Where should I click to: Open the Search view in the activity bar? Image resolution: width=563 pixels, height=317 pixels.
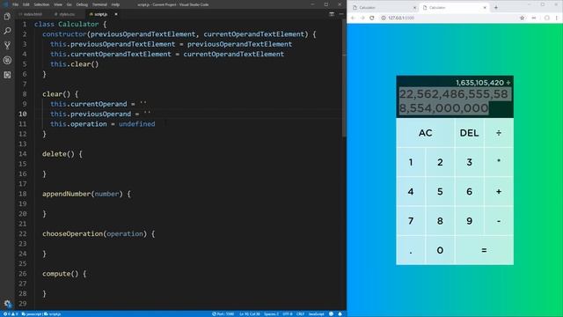point(7,31)
